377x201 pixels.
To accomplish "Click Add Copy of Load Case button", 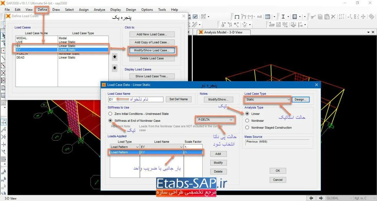I will pos(152,42).
